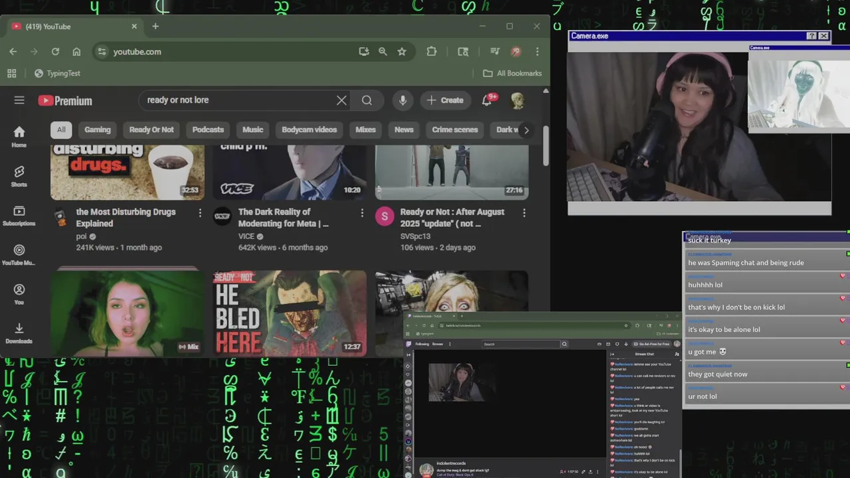The width and height of the screenshot is (850, 478).
Task: Open 'Ready or Not : After August 2025' title
Action: 452,218
